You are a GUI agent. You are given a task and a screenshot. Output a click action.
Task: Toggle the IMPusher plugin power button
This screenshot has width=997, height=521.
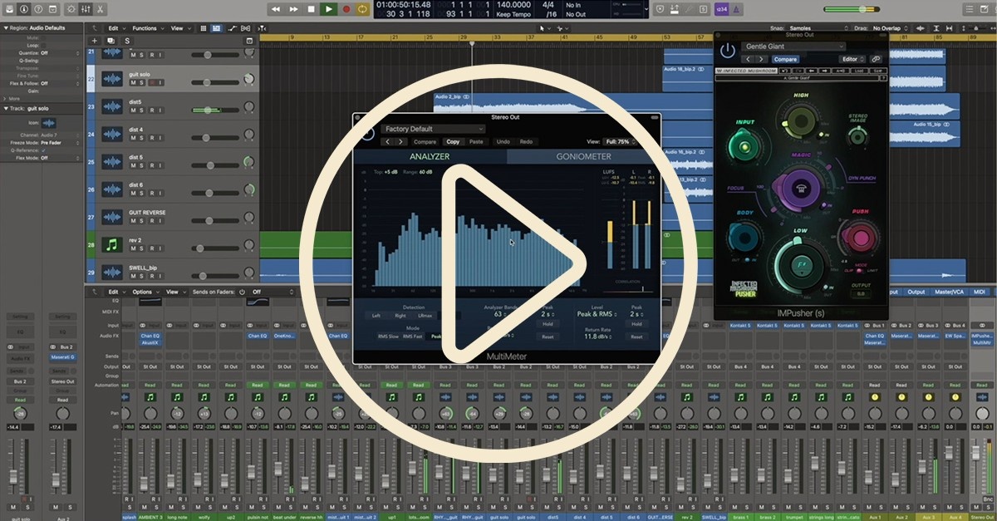coord(728,51)
